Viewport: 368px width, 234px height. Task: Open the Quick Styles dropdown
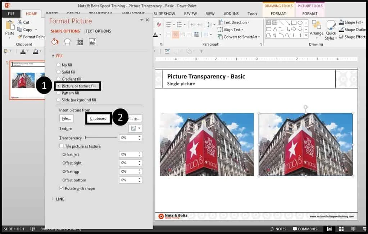pyautogui.click(x=331, y=30)
